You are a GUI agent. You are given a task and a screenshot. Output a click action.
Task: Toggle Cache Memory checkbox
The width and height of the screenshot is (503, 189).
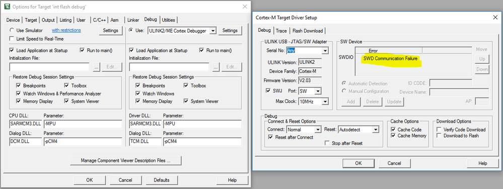[x=393, y=136]
